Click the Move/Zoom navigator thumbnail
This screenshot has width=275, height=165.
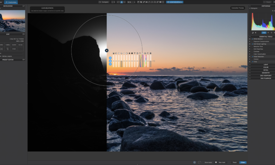(13, 20)
